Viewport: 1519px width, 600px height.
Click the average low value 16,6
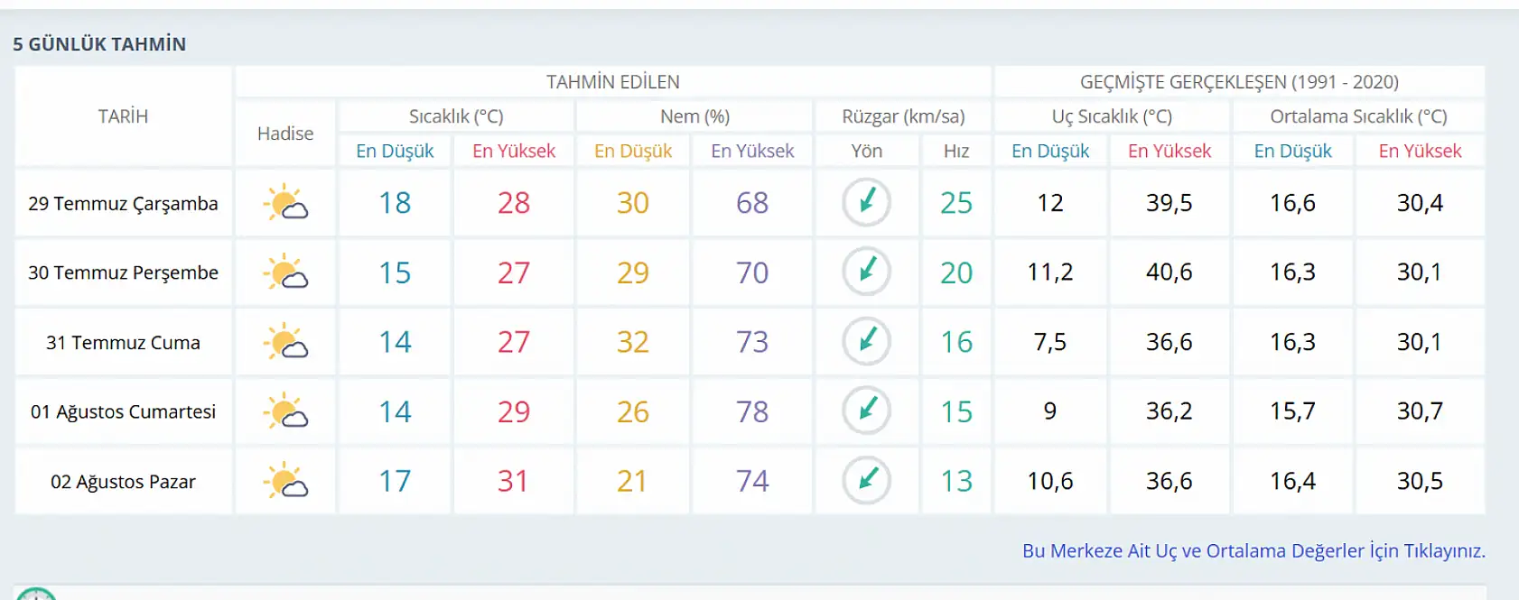coord(1292,203)
